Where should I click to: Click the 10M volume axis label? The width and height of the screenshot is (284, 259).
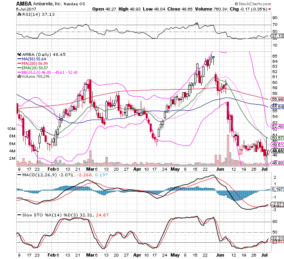pyautogui.click(x=11, y=129)
